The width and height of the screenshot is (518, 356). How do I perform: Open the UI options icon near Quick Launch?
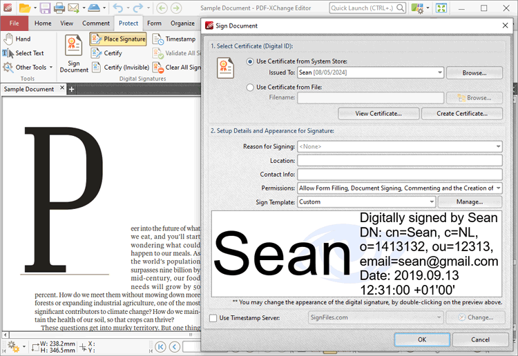[417, 8]
